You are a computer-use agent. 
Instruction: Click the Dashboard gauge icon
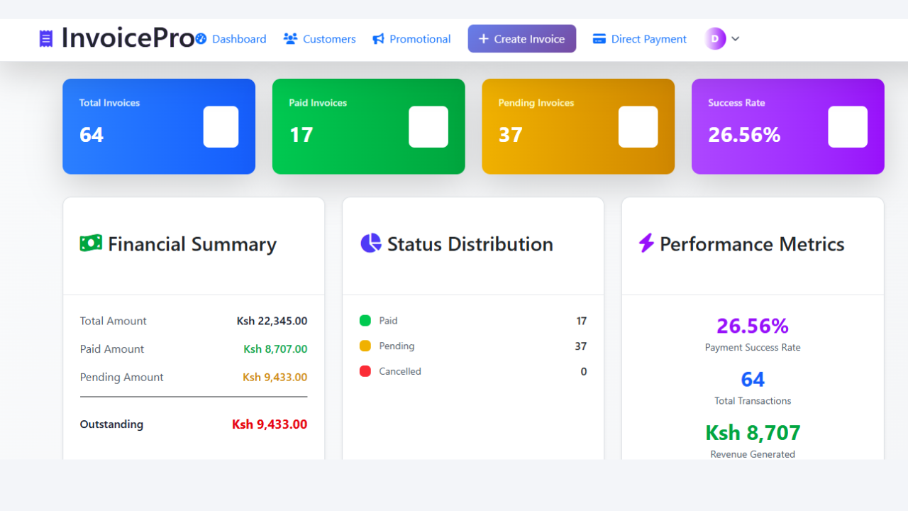coord(201,39)
